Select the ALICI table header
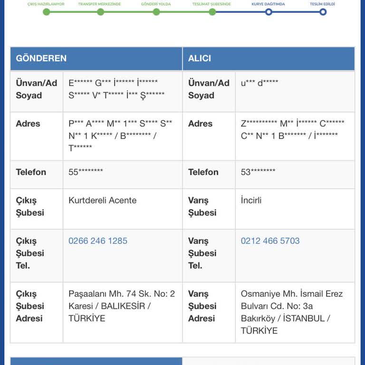Screen dimensions: 365x365 pos(269,58)
